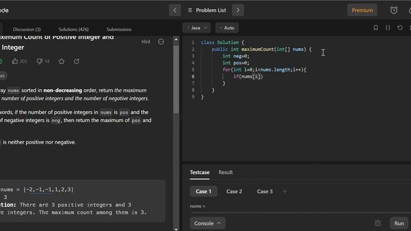The width and height of the screenshot is (411, 231).
Task: Expand the Console panel
Action: (207, 223)
